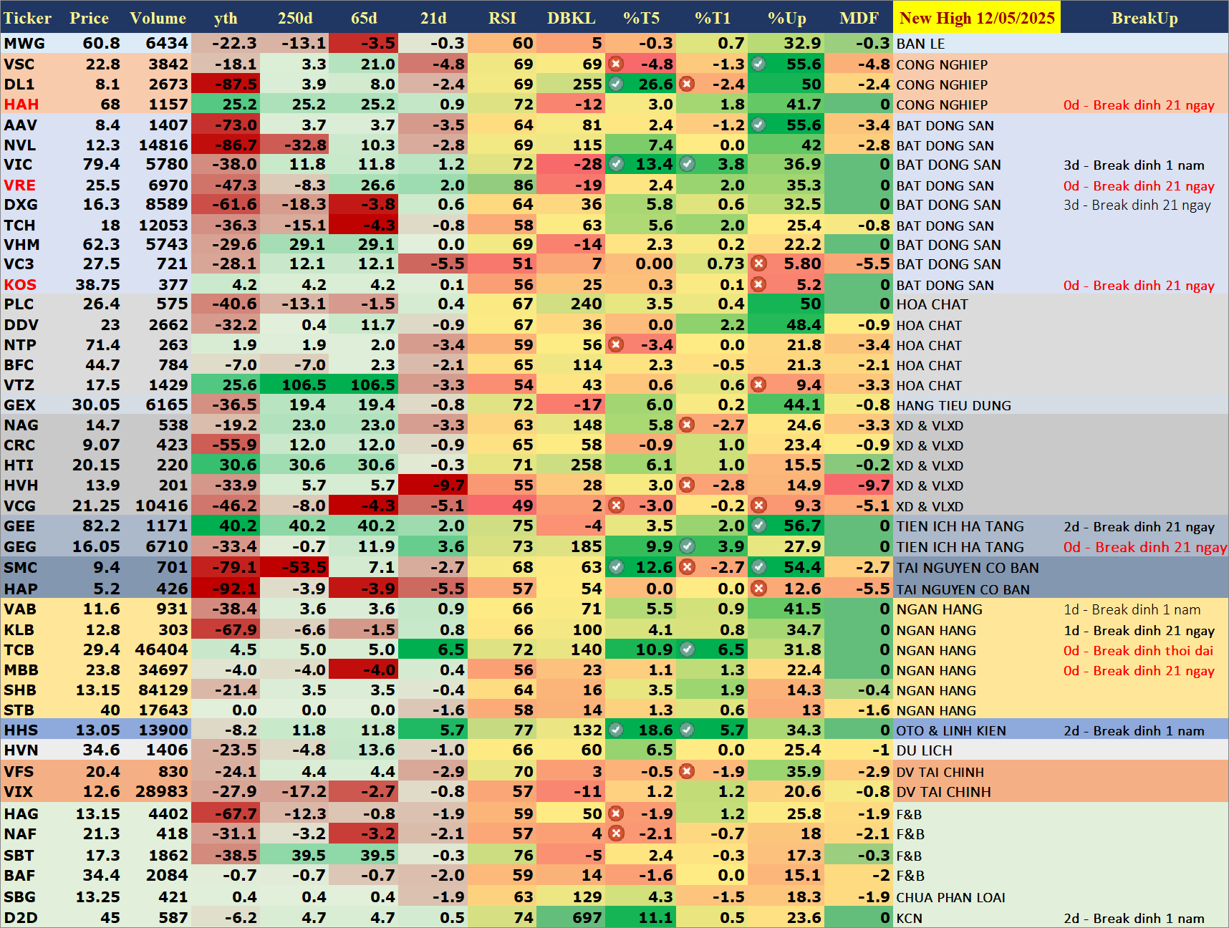Click '1d - Break dinh 1 nam' in VAB row

1132,610
